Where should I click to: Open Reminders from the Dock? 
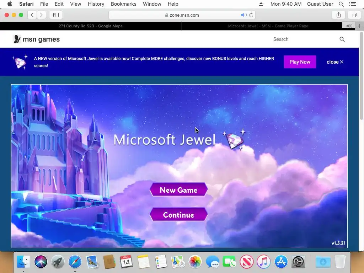coord(161,262)
